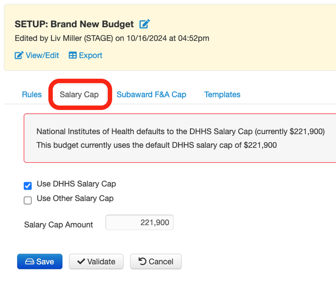Select the Salary Cap tab
This screenshot has height=285, width=336.
pos(79,95)
